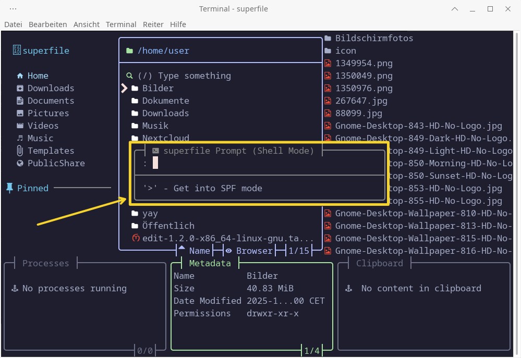Open the Documents sidebar entry
This screenshot has width=521, height=358.
point(51,101)
